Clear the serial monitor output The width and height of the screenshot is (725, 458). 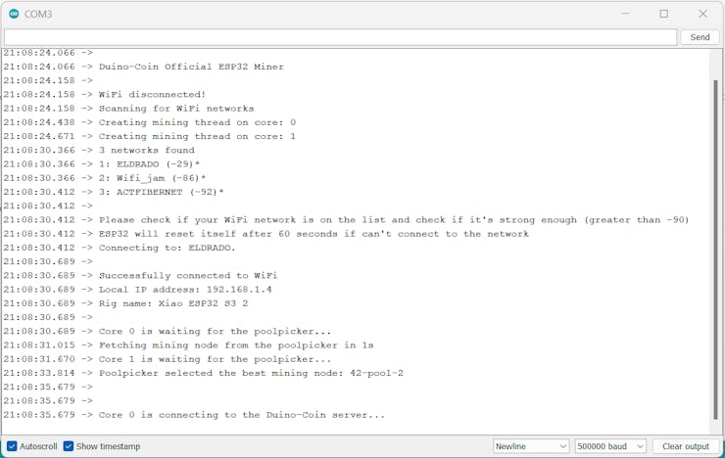[685, 446]
